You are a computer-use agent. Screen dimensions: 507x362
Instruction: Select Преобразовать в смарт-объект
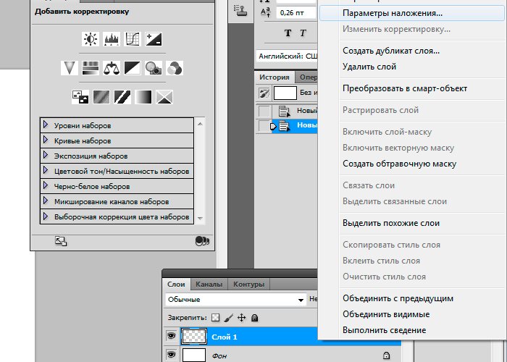point(404,88)
